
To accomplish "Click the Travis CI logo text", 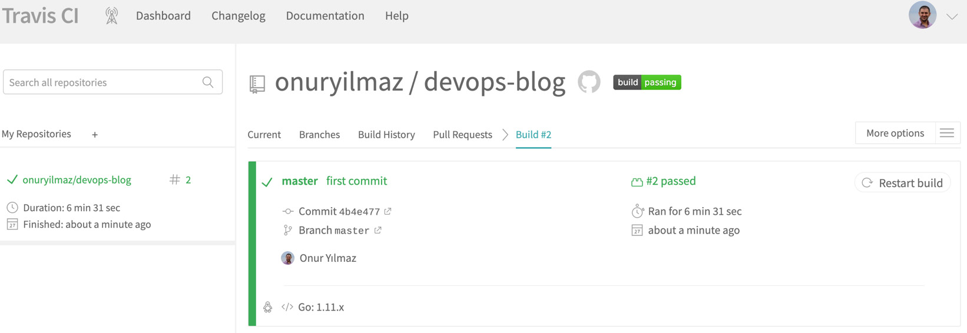I will tap(41, 16).
